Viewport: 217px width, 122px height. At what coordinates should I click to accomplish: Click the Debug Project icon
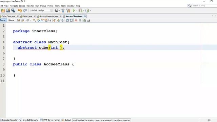pyautogui.click(x=80, y=11)
